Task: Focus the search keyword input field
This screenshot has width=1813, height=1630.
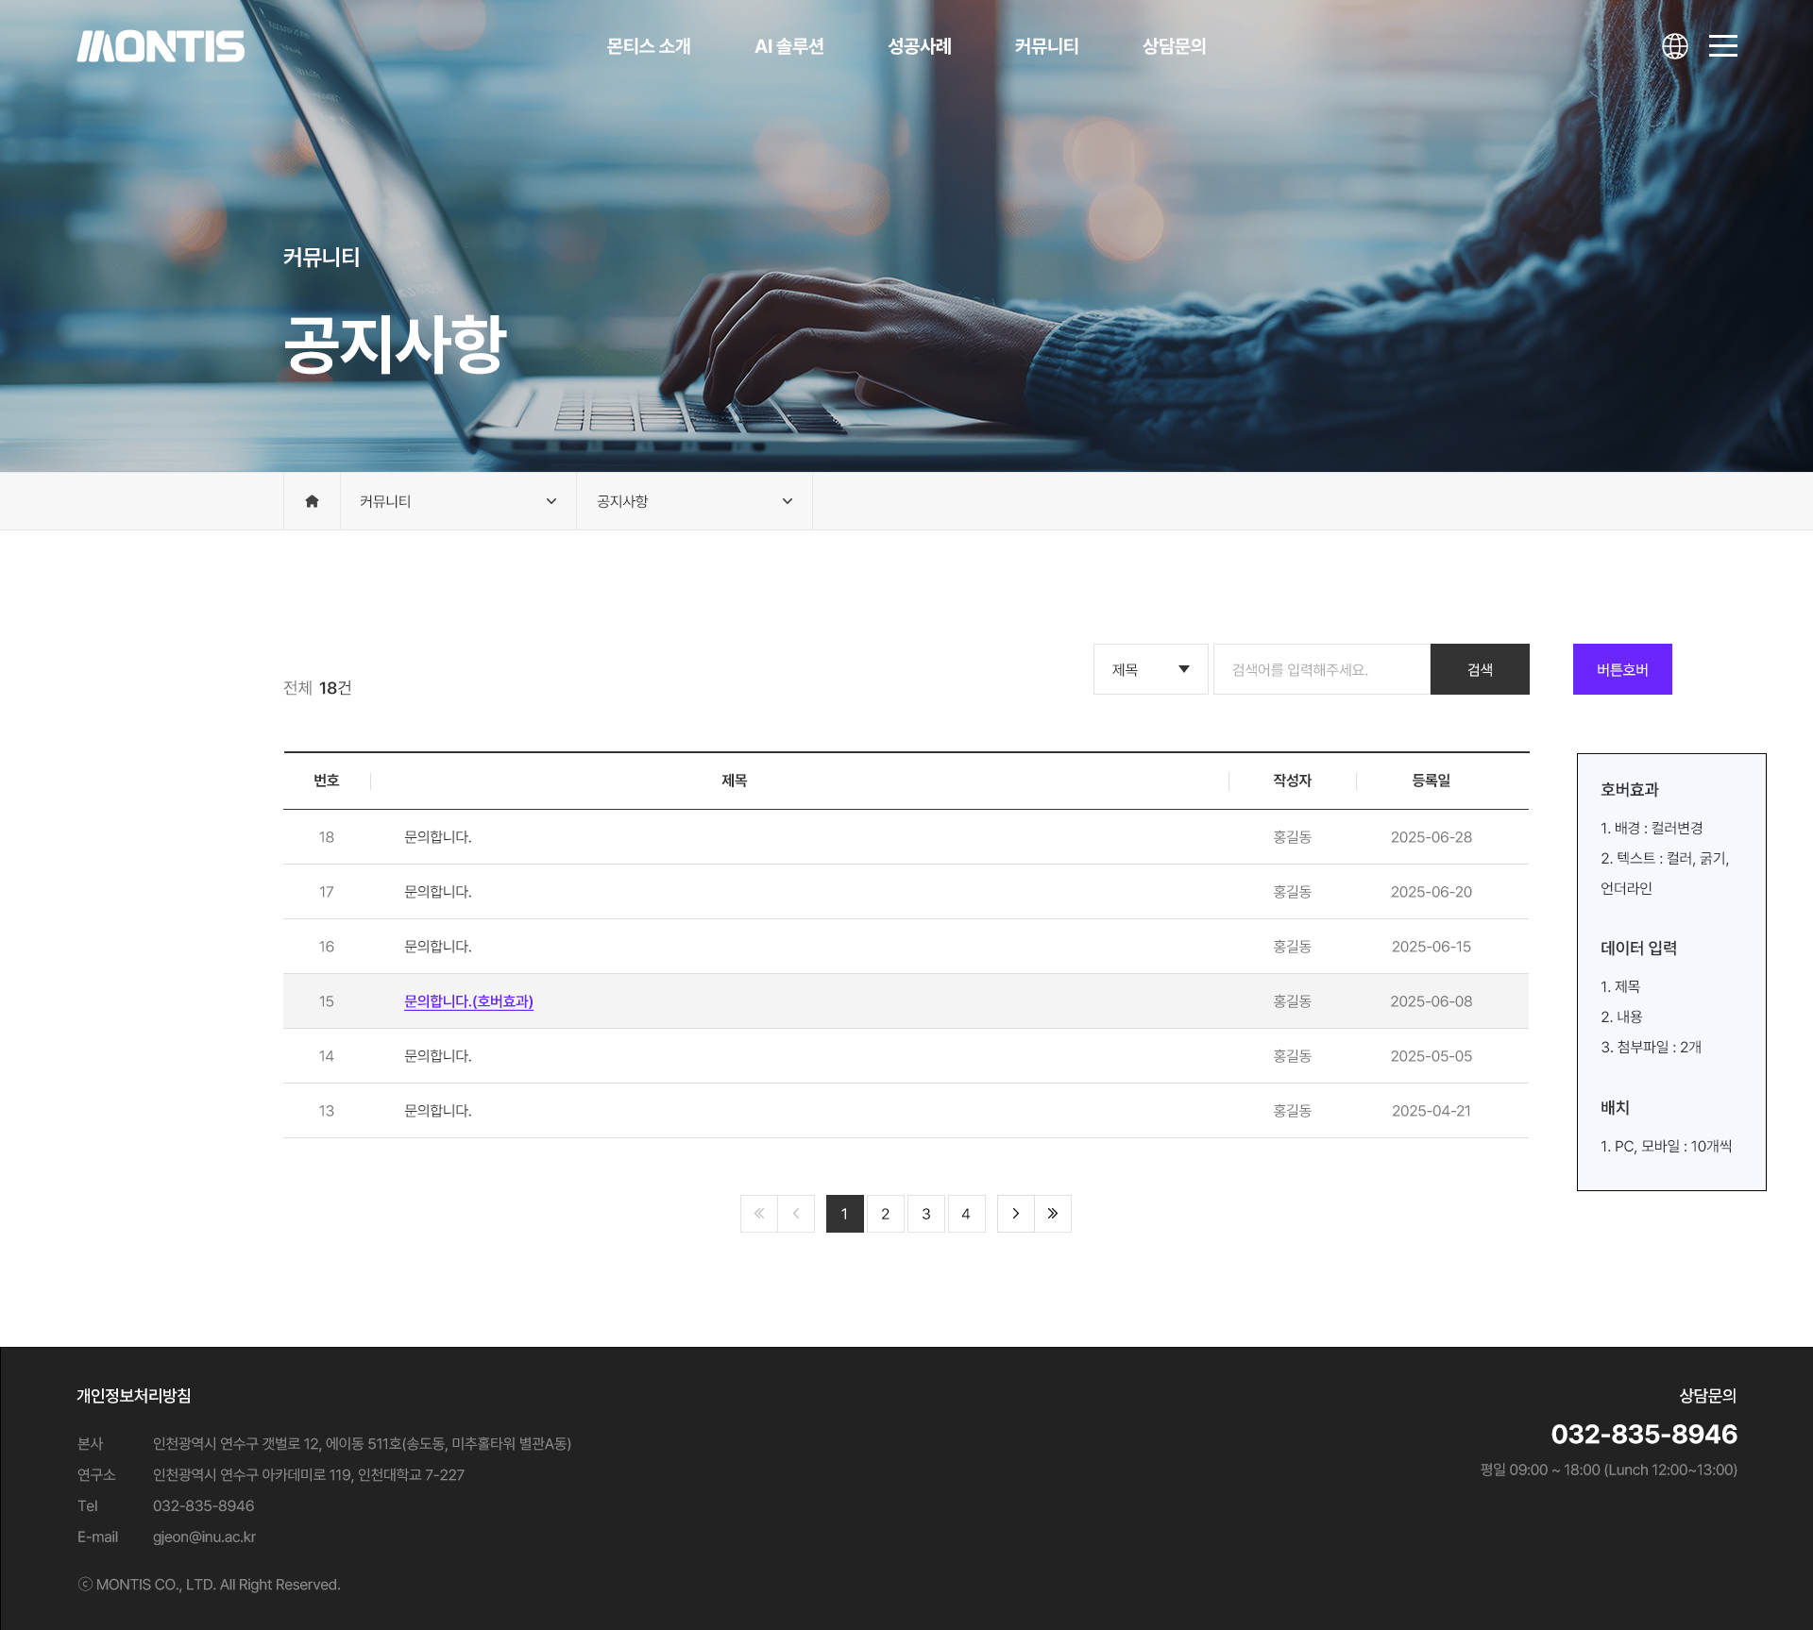Action: [x=1321, y=669]
